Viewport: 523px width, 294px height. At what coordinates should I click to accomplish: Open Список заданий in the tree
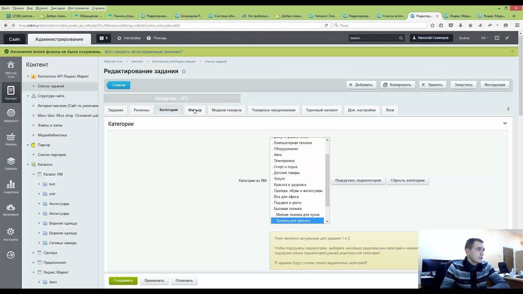coord(51,86)
